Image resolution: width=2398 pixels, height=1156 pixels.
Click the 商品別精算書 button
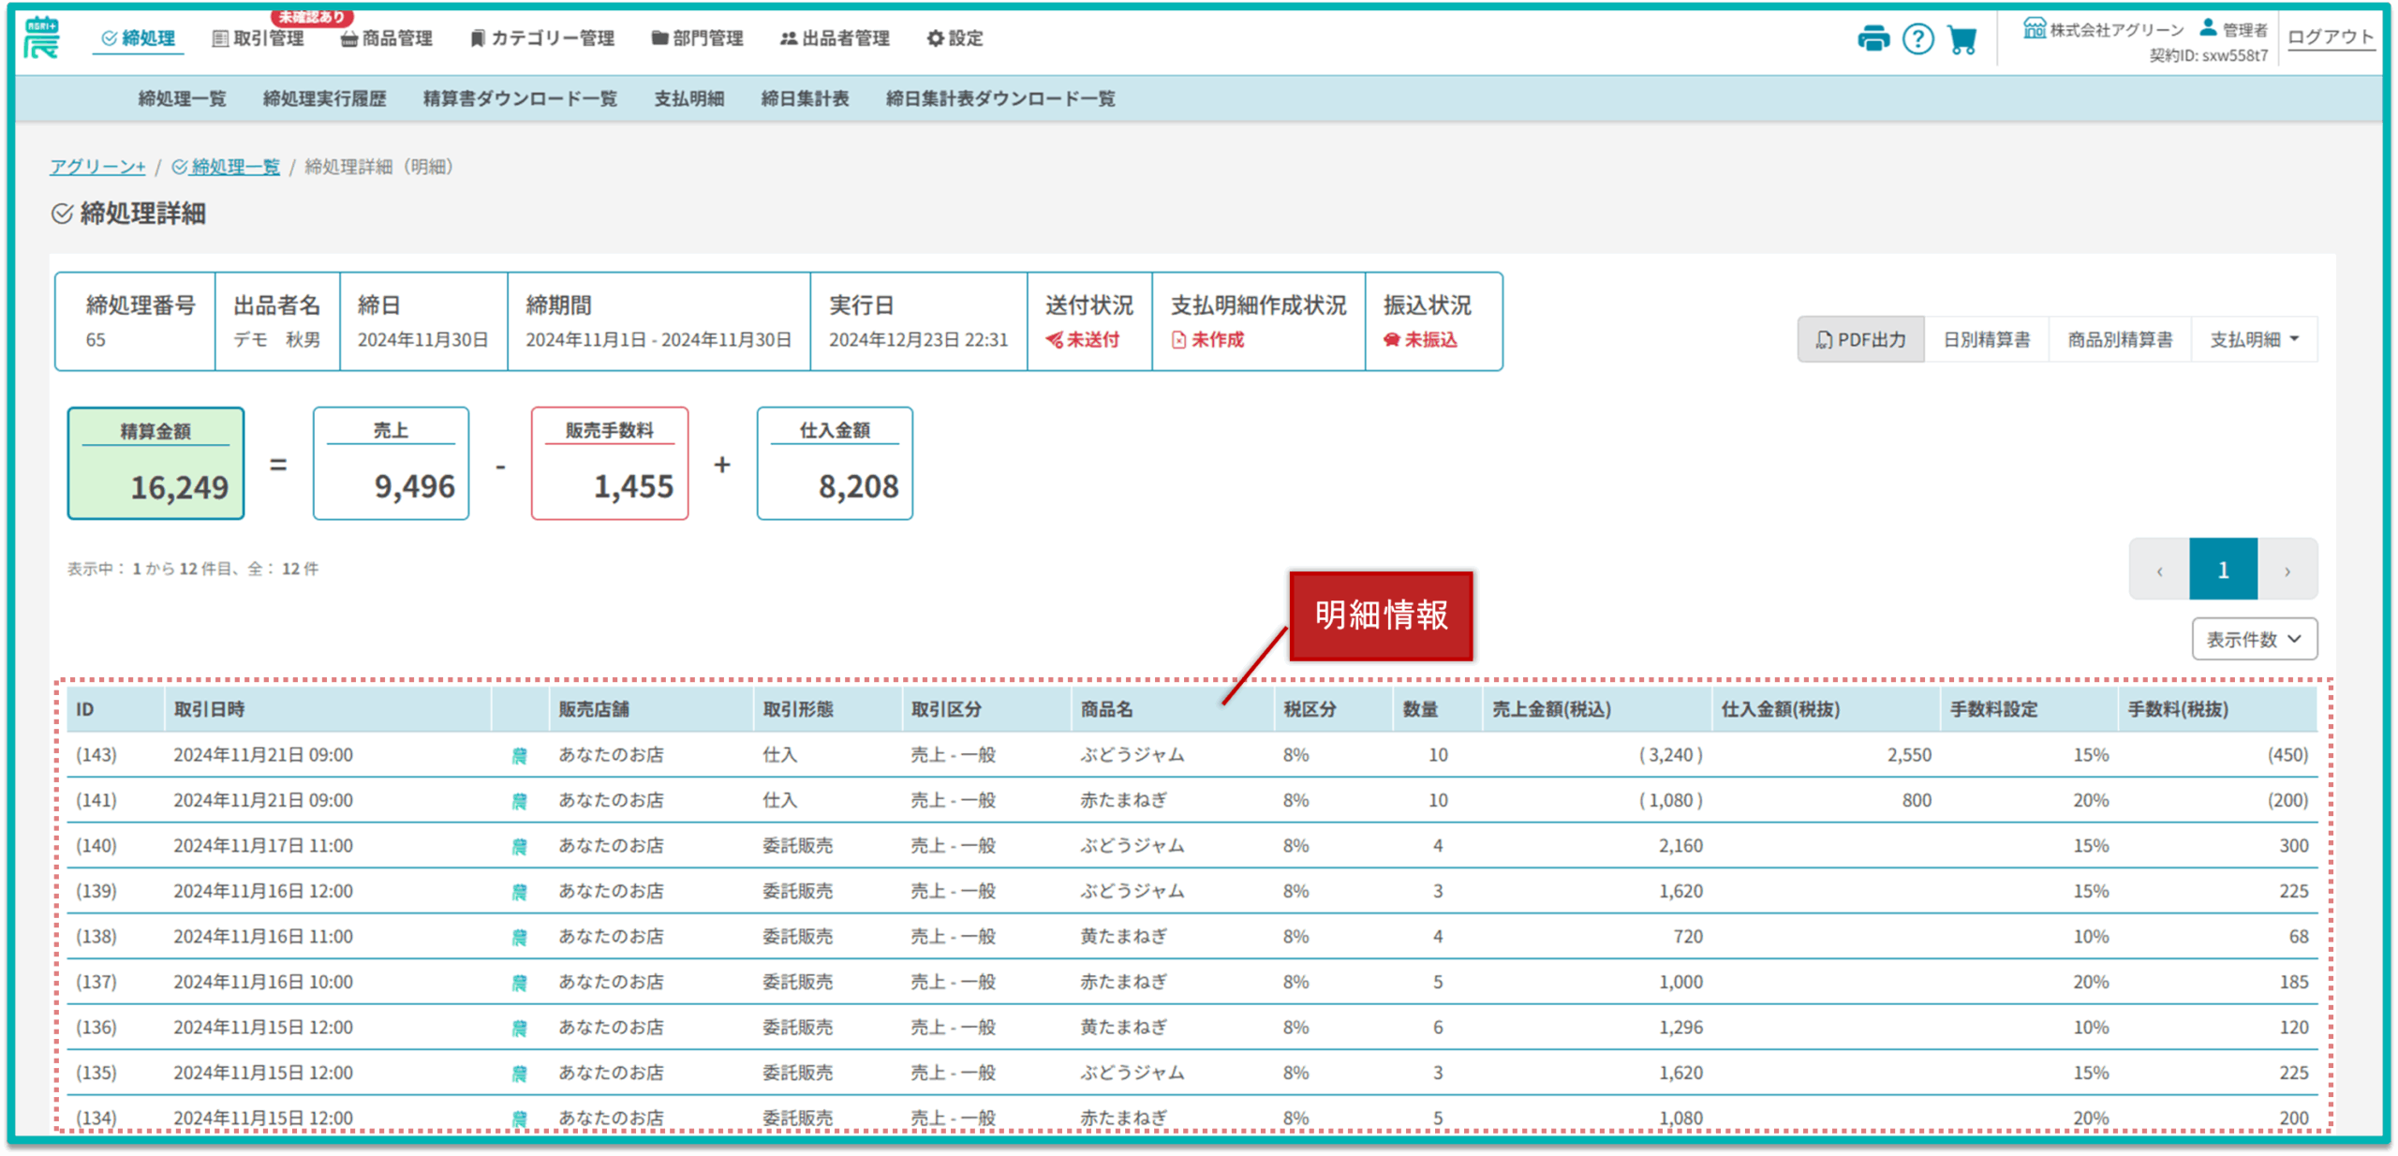pyautogui.click(x=2120, y=340)
